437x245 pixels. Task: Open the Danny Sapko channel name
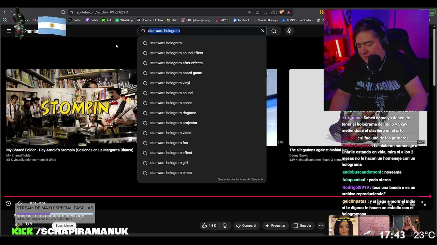[299, 156]
